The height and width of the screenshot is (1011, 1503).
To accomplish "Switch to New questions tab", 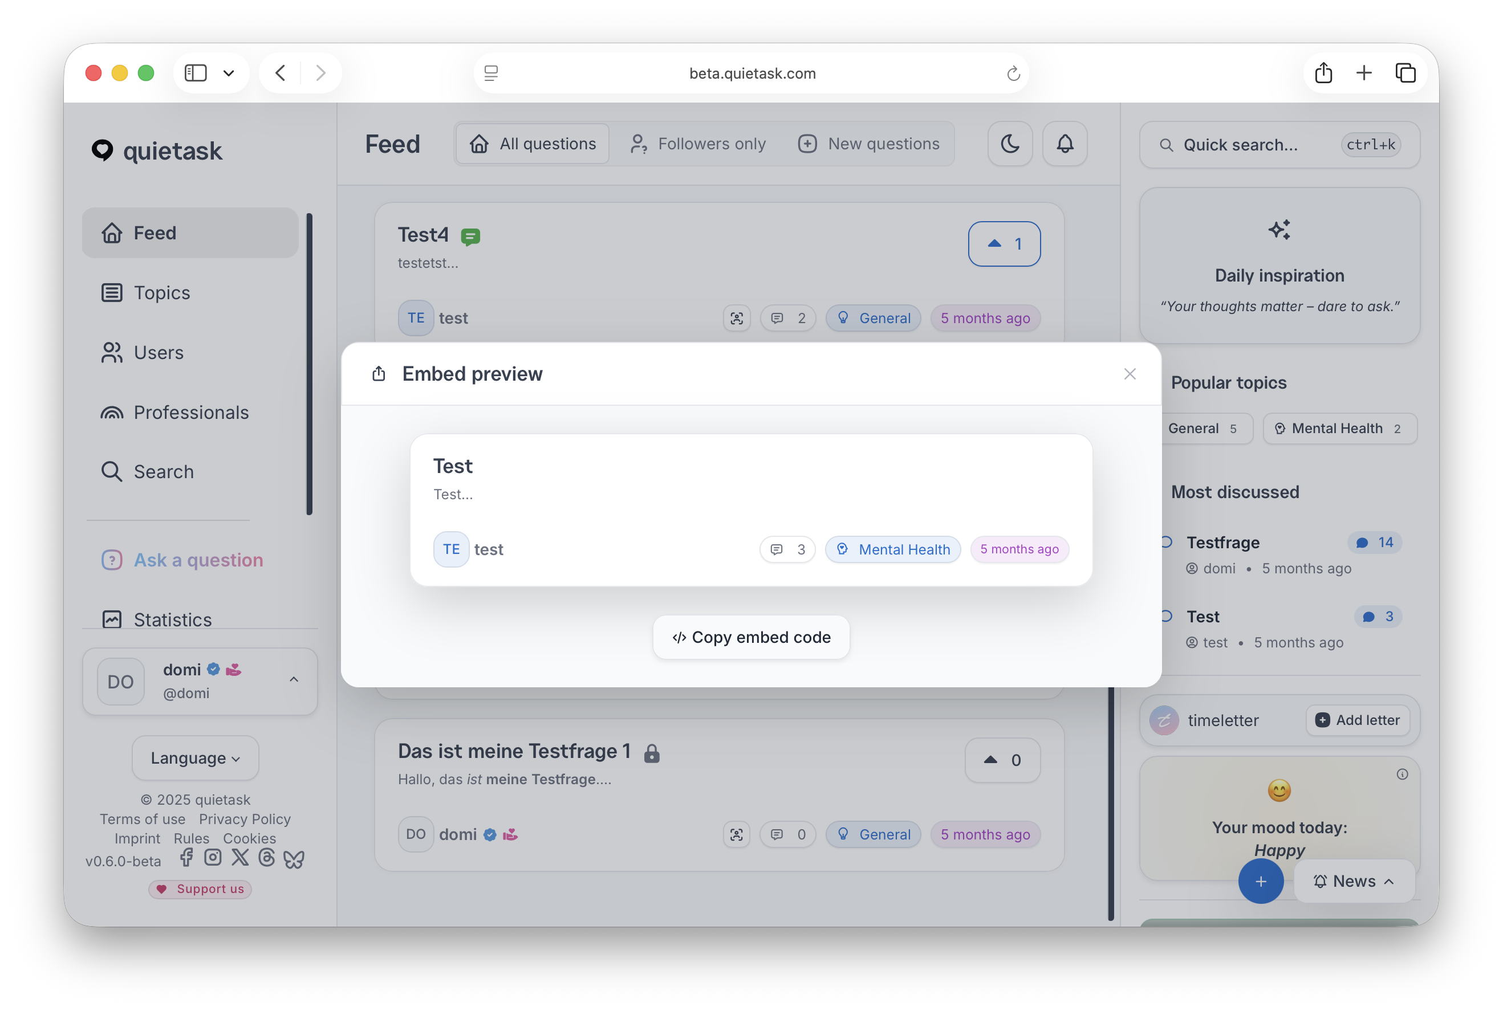I will (868, 144).
